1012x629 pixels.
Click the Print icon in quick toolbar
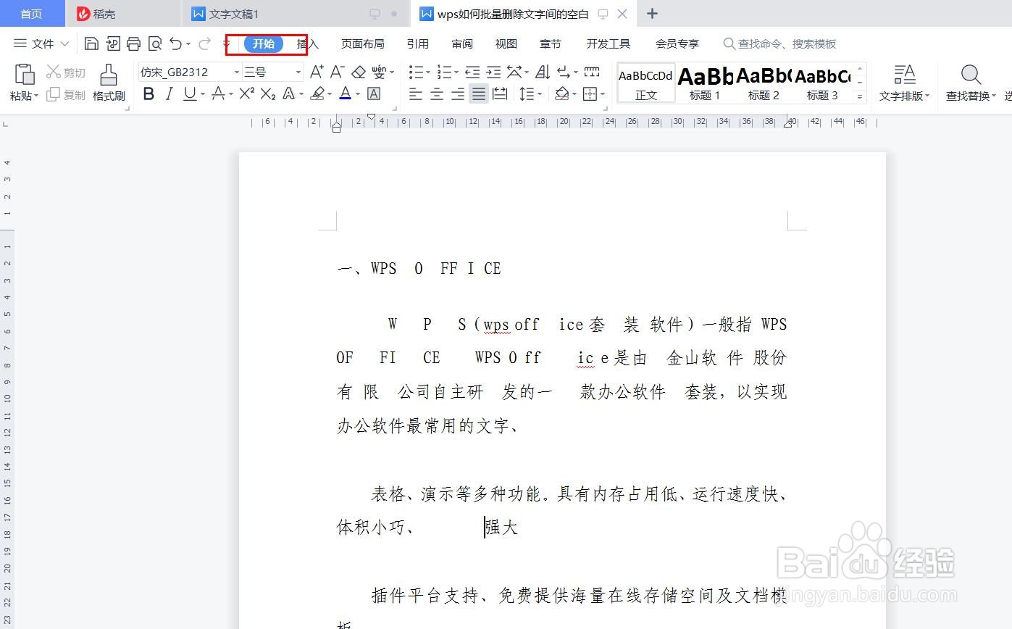(x=133, y=43)
